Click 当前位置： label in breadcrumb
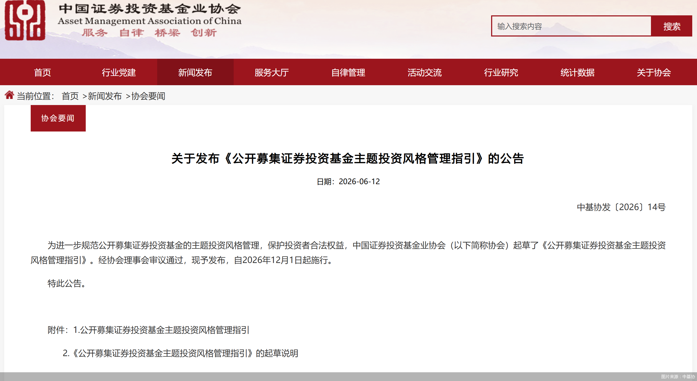The height and width of the screenshot is (381, 697). pos(36,96)
